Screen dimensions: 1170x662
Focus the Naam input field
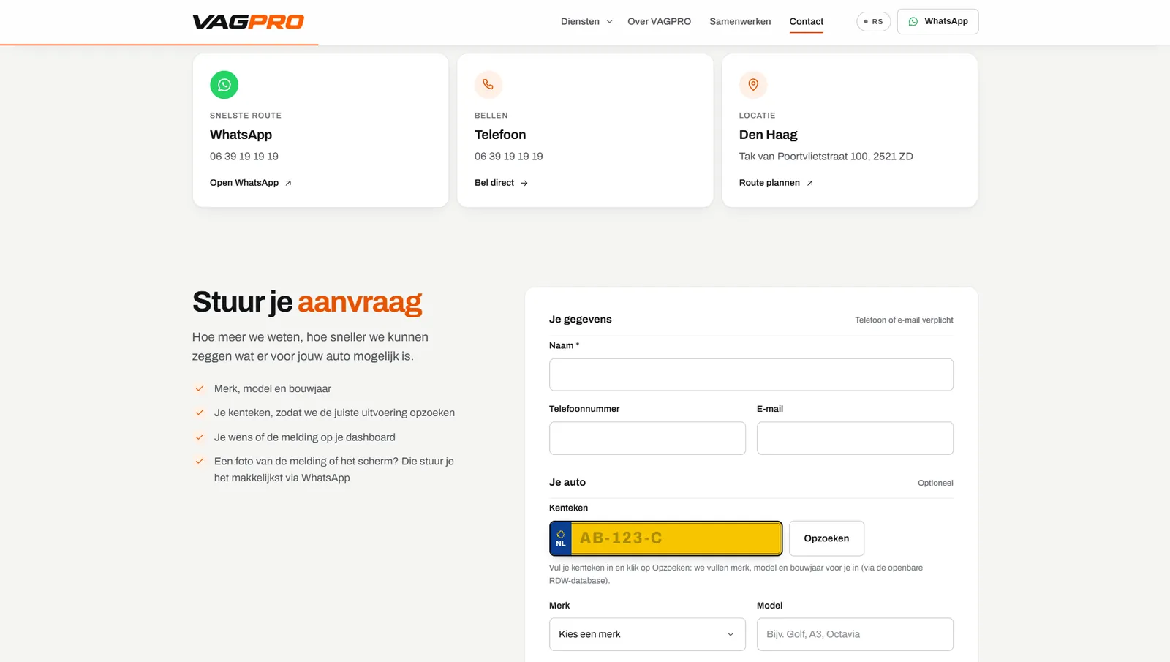(x=751, y=375)
